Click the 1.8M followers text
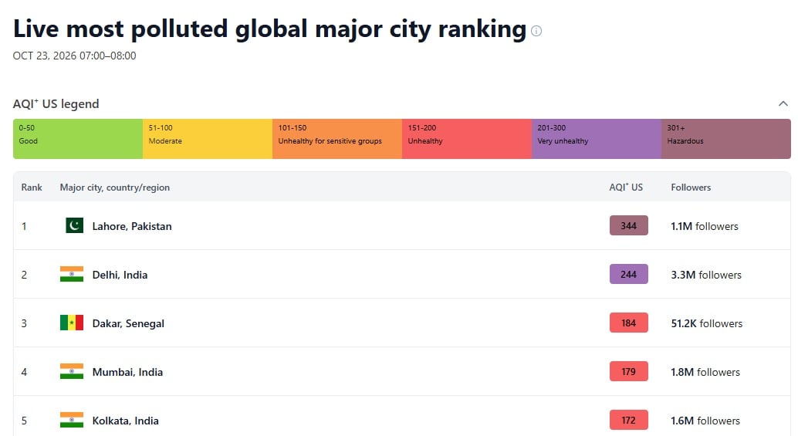The image size is (798, 436). (x=705, y=372)
